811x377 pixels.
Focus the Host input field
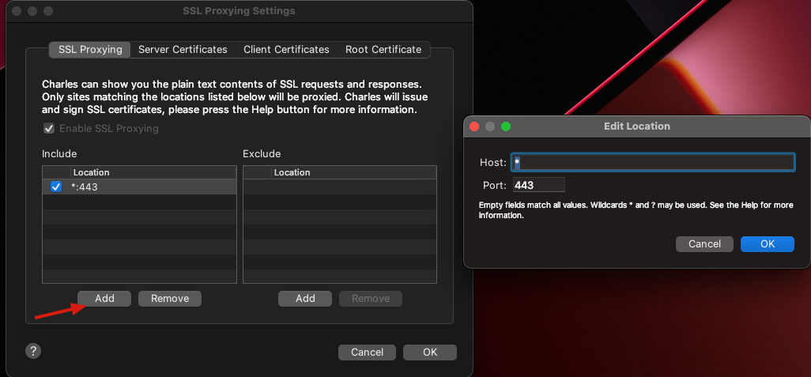[653, 162]
